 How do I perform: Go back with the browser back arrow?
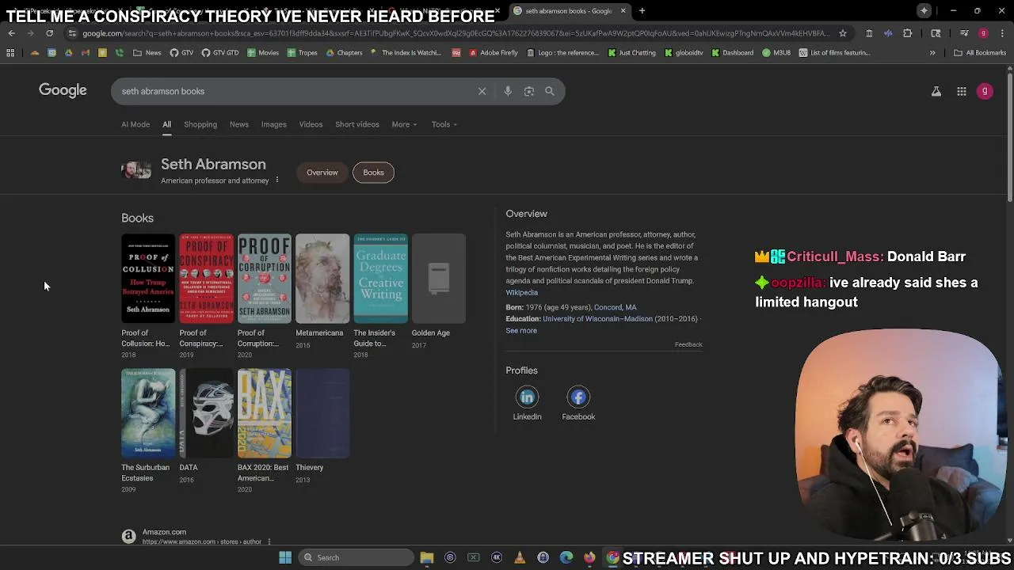[11, 33]
